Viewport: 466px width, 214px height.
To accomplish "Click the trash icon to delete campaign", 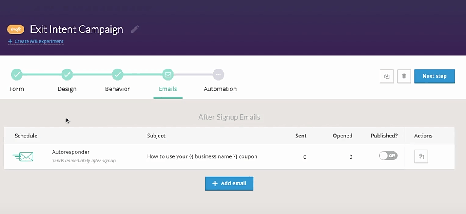I will (x=404, y=76).
